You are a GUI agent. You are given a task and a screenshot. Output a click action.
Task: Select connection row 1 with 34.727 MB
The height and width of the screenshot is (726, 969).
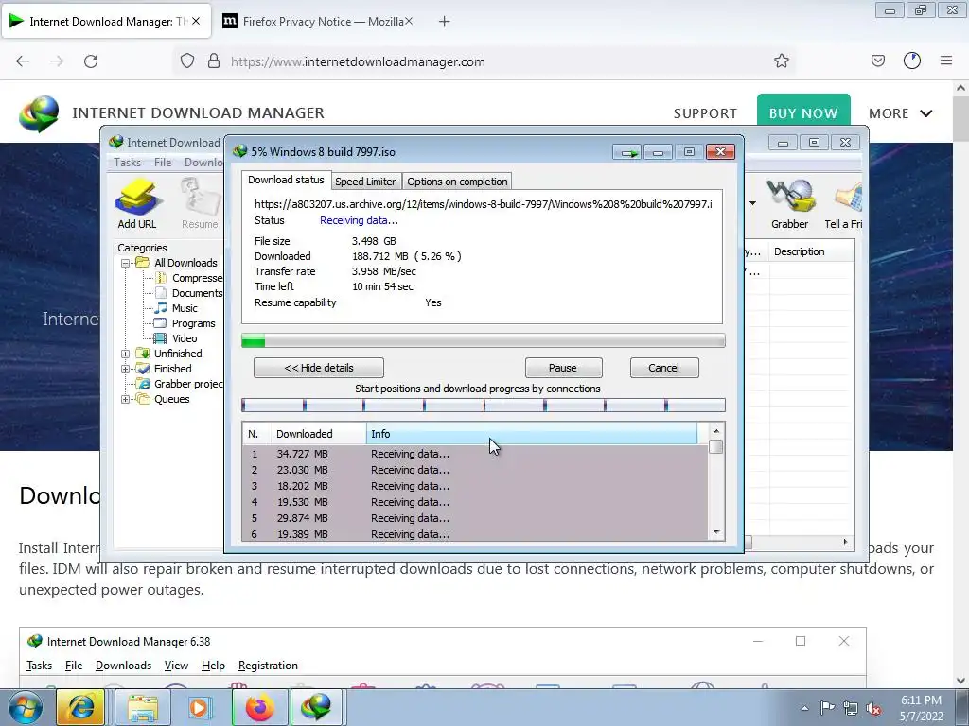pos(475,454)
